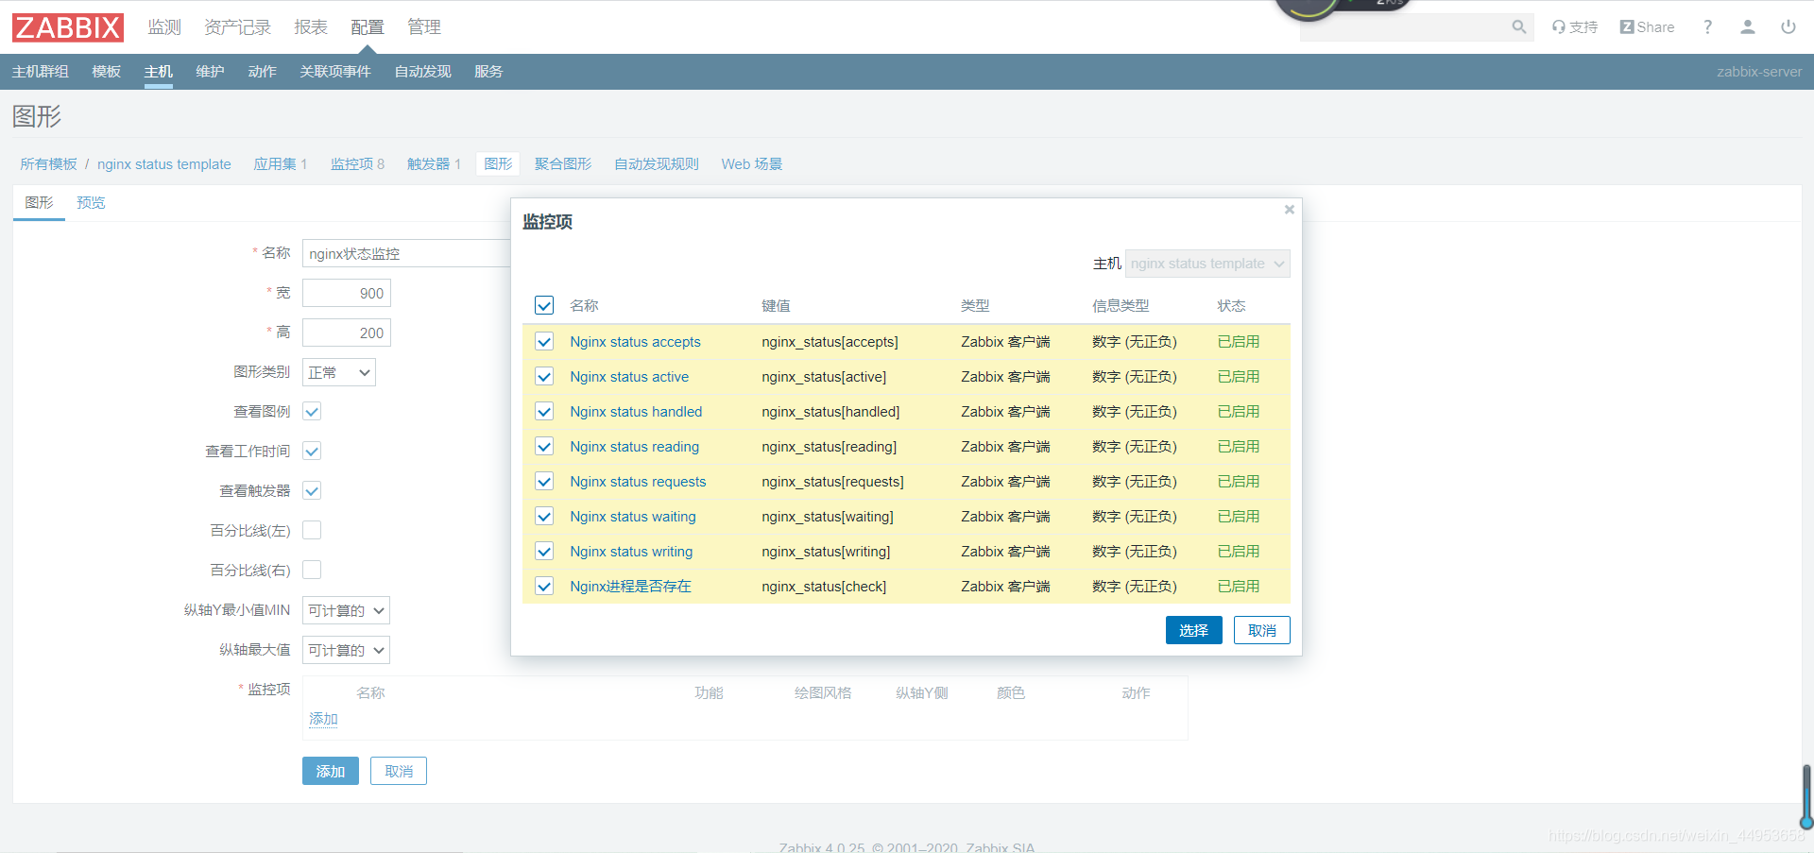Open the 资产记录 top menu
The height and width of the screenshot is (853, 1814).
tap(237, 27)
